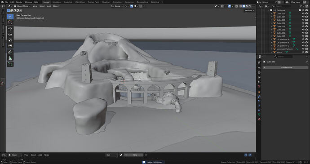310x164 pixels.
Task: Choose the Move tool
Action: 10,29
